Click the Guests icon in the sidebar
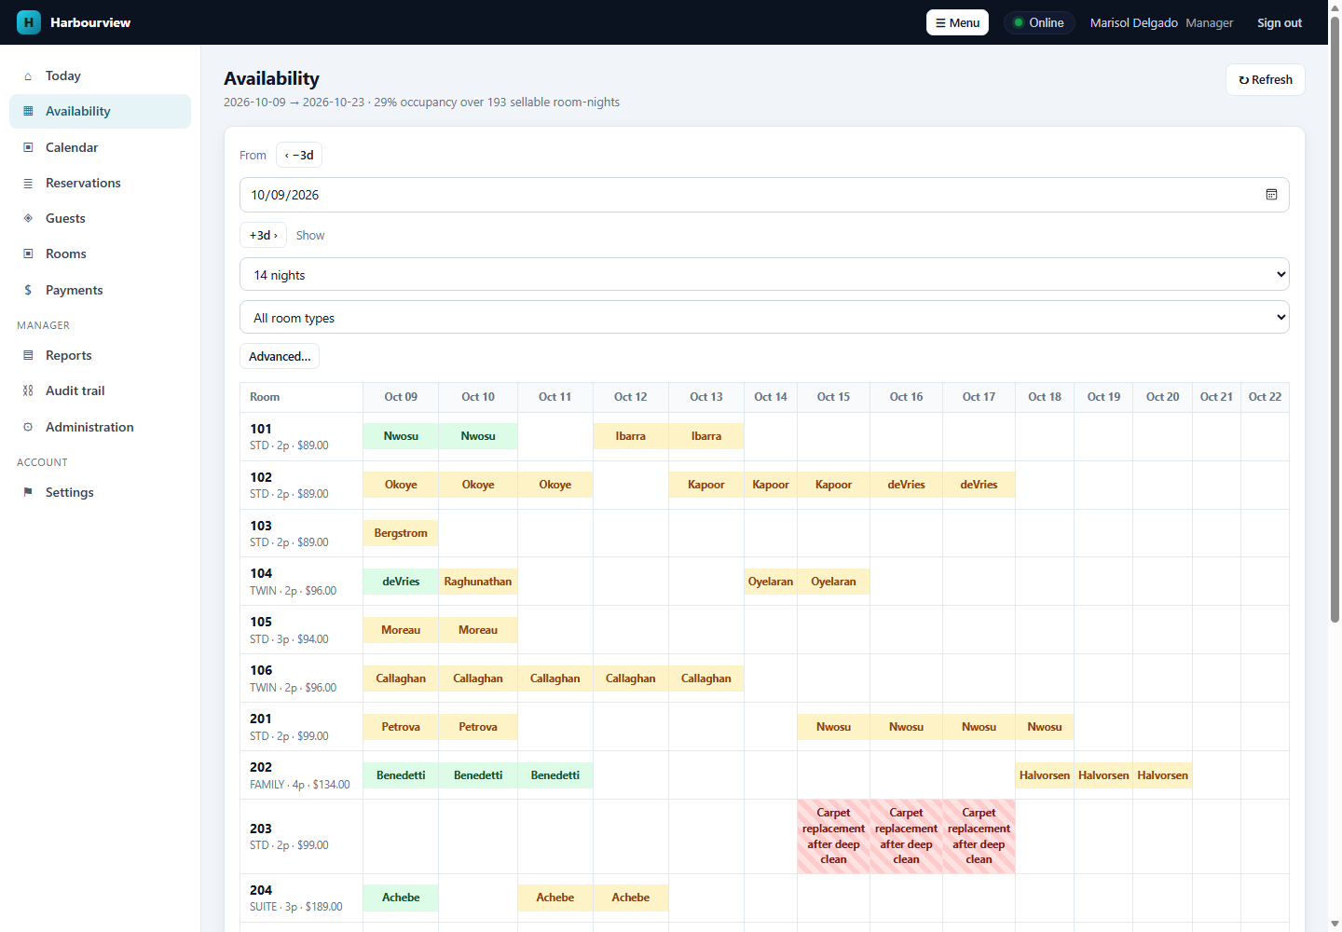 [28, 218]
